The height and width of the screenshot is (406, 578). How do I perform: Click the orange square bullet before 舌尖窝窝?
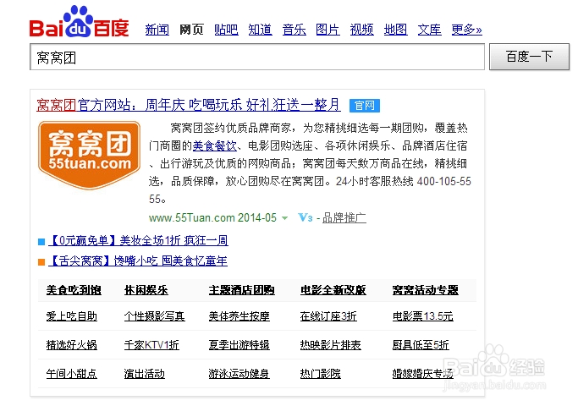click(41, 262)
